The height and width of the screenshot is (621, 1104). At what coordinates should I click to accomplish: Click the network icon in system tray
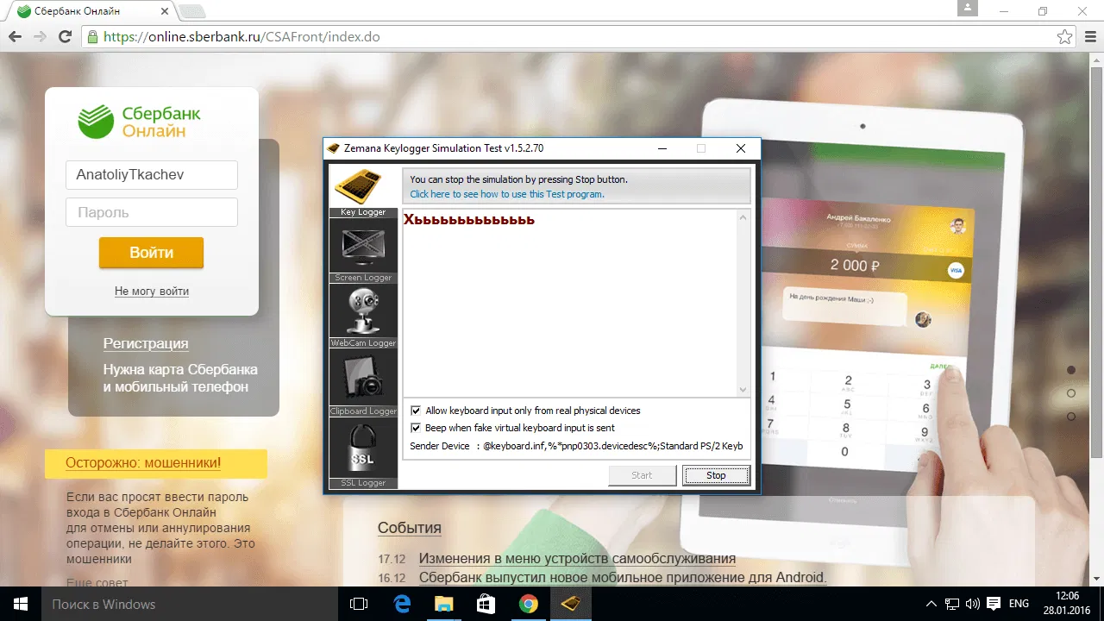click(x=952, y=604)
